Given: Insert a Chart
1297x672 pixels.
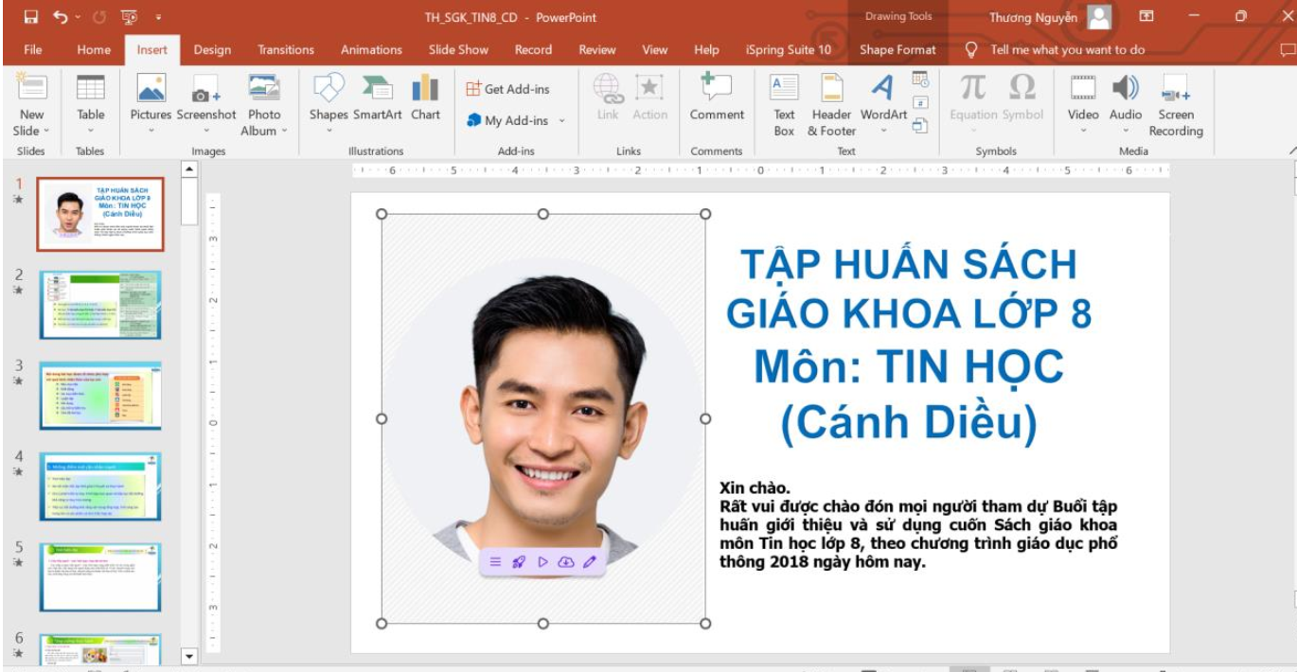Looking at the screenshot, I should pos(425,99).
